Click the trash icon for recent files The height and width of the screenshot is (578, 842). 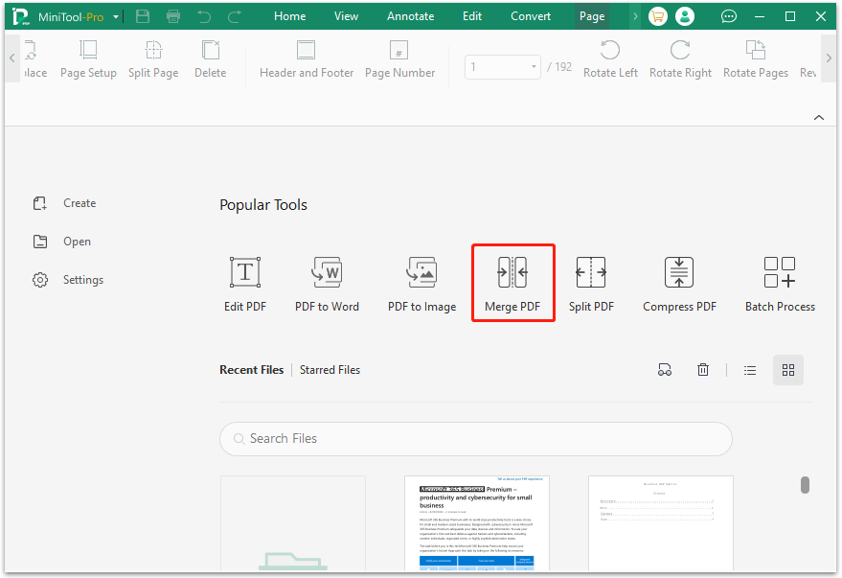(x=703, y=370)
